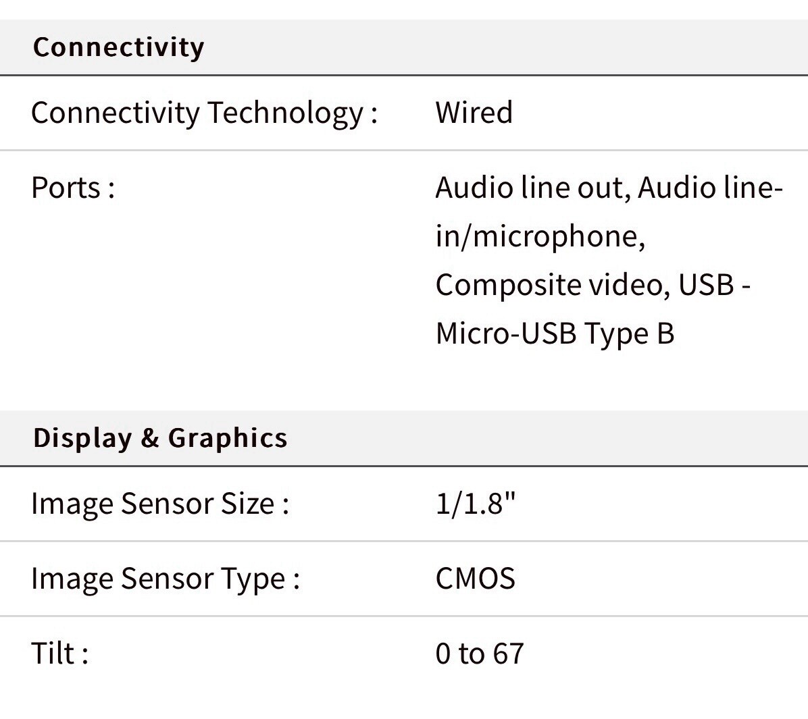Click Composite video, USB text line
The image size is (808, 719).
592,285
